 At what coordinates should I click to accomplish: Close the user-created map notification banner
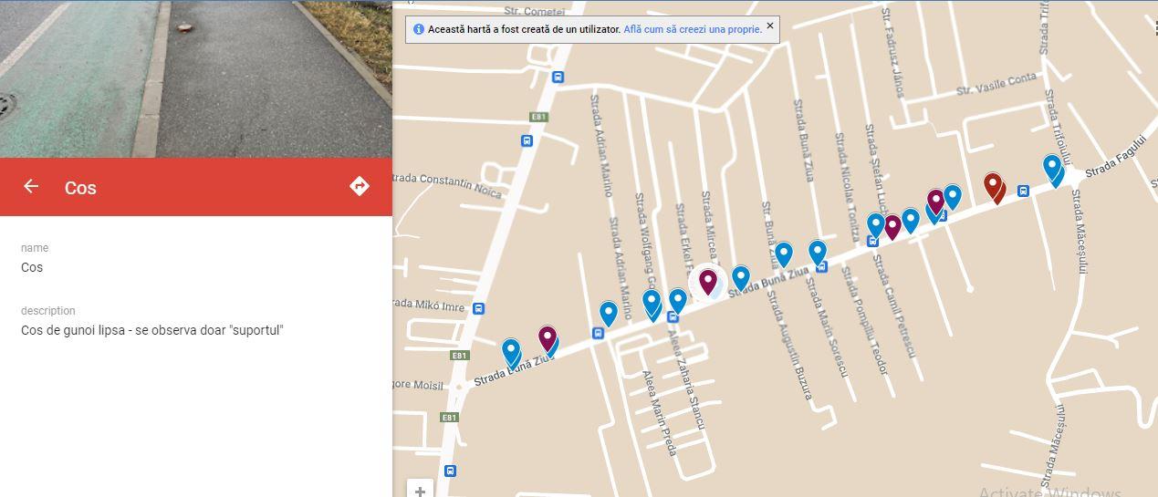click(770, 26)
